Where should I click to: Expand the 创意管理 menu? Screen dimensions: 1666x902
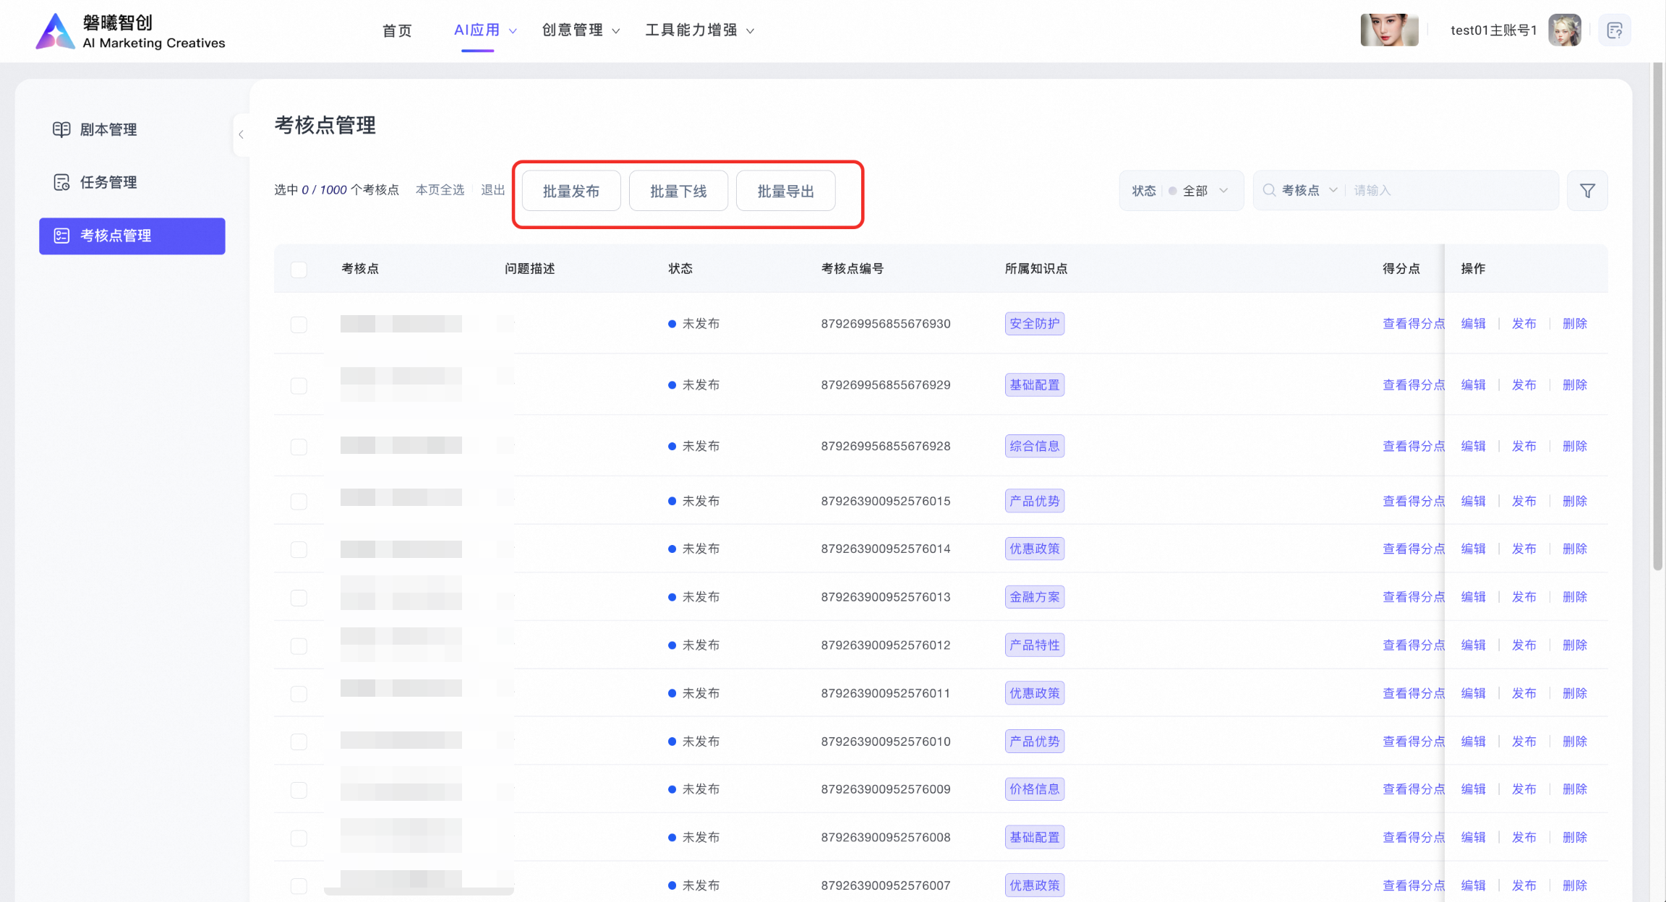click(x=581, y=30)
